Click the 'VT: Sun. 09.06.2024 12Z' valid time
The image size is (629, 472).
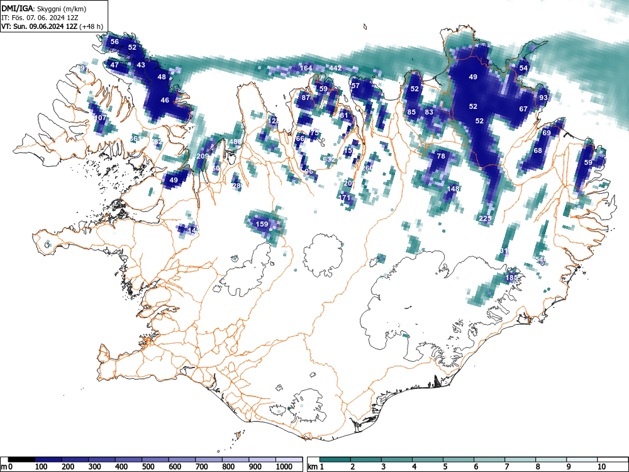40,26
